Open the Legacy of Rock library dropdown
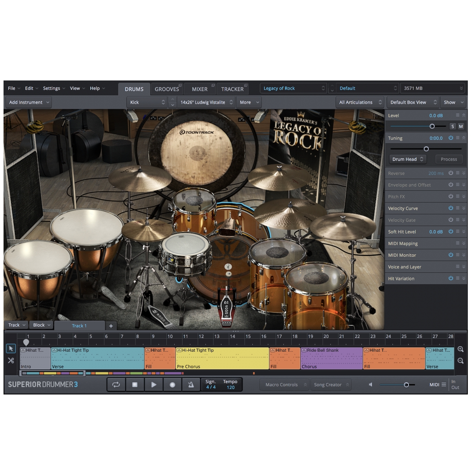The width and height of the screenshot is (471, 471). [293, 88]
